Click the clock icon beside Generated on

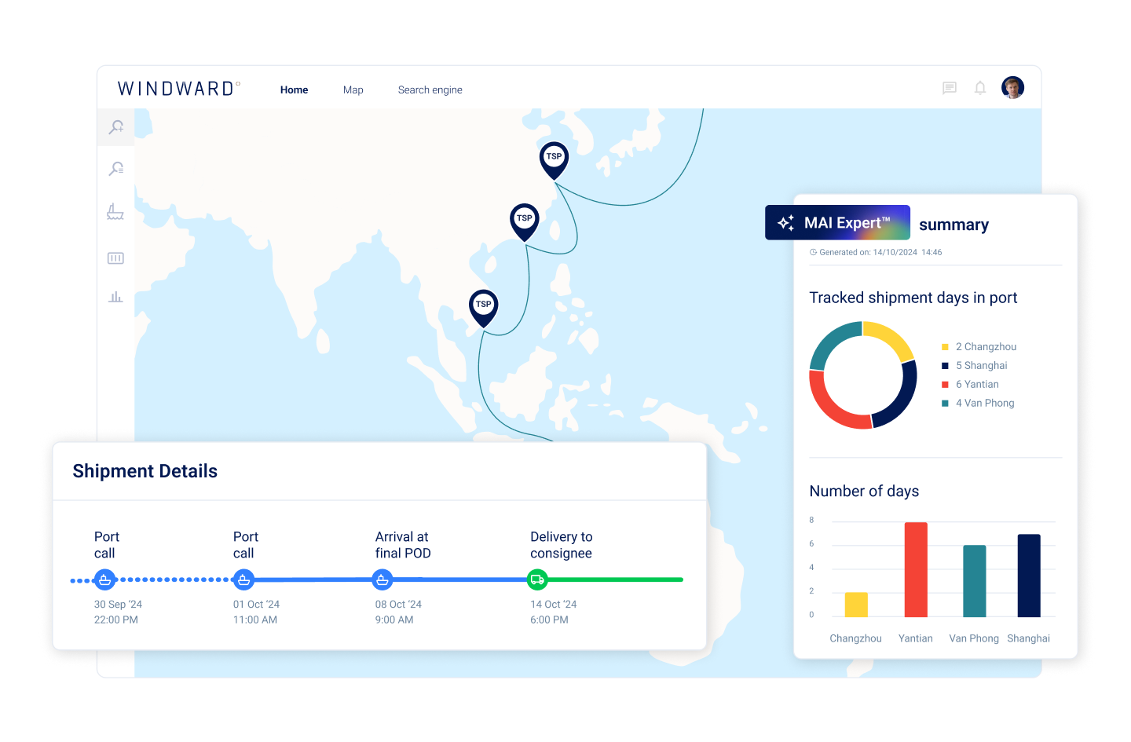coord(813,252)
